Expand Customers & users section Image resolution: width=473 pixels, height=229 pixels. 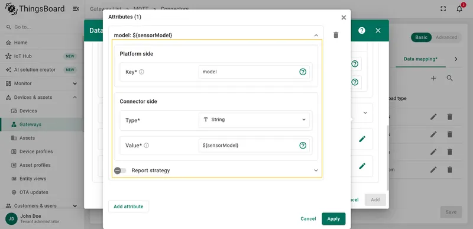coord(42,206)
